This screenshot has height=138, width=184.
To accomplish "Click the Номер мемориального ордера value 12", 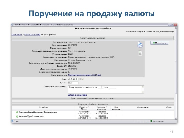I will click(69, 72).
